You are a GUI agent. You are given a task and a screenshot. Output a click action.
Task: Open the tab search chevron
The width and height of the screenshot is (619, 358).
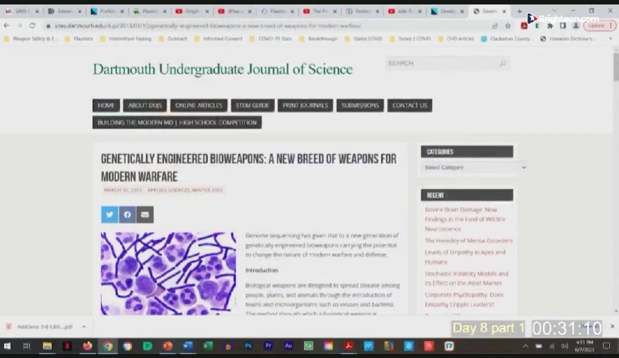tap(554, 11)
